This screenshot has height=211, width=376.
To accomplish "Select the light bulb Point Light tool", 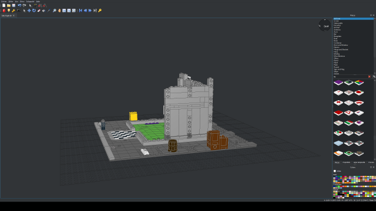I will pyautogui.click(x=9, y=11).
